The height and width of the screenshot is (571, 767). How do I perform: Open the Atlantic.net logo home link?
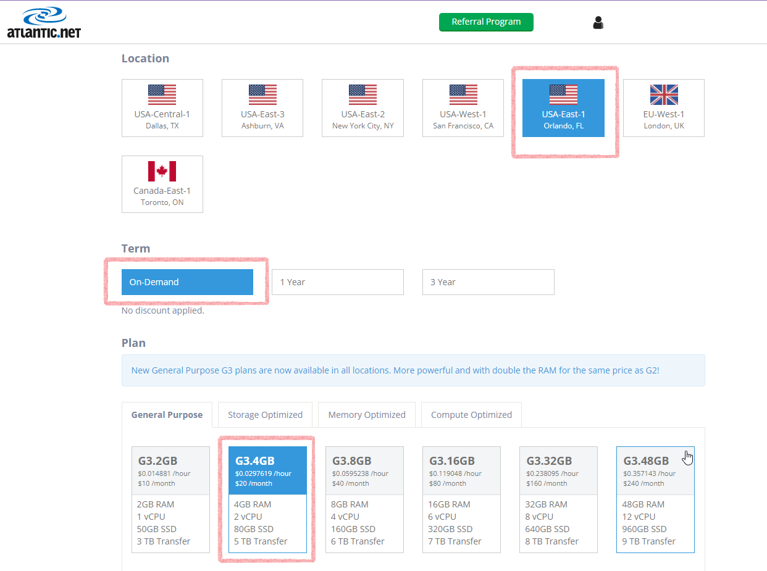click(44, 23)
